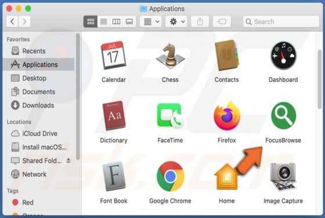
Task: Open Recents in the sidebar
Action: [39, 51]
